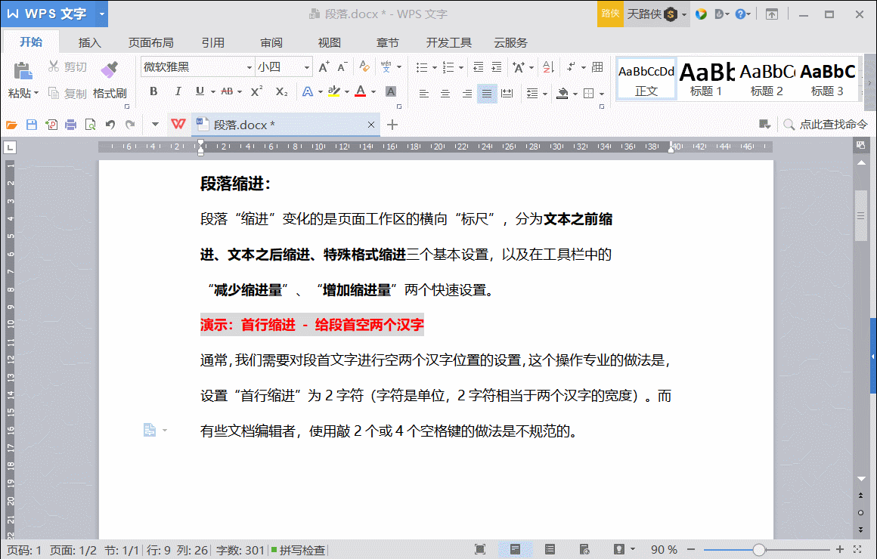Open file with folder icon
This screenshot has height=559, width=877.
11,125
